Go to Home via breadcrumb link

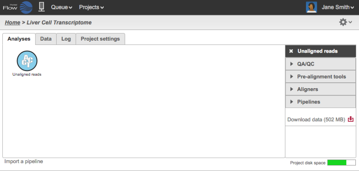(x=12, y=23)
